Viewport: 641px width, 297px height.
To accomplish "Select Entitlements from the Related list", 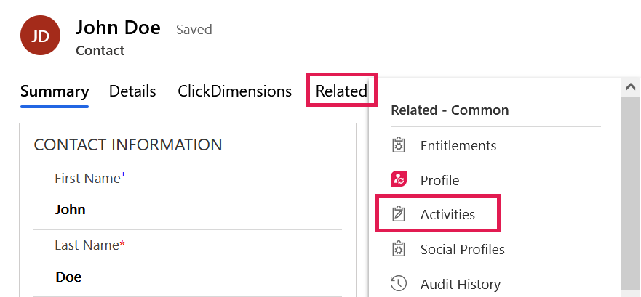I will 458,145.
